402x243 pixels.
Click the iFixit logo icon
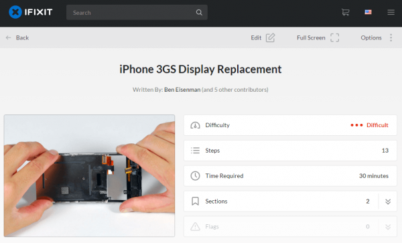15,12
